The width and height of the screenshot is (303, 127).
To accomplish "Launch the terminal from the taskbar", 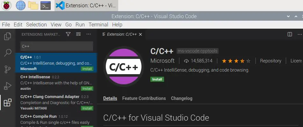I will (x=46, y=5).
